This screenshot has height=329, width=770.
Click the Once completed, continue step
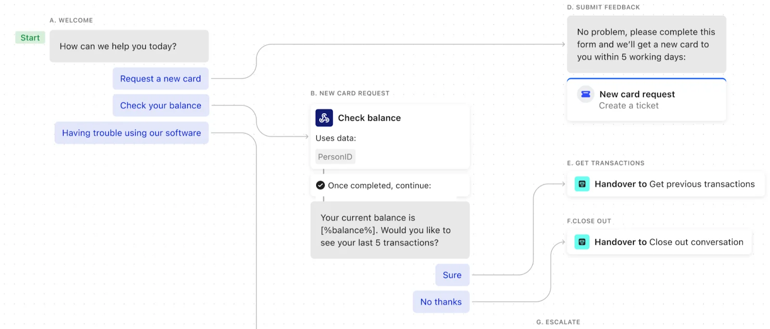pyautogui.click(x=379, y=186)
